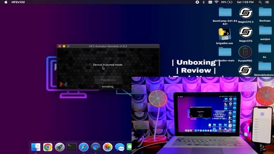Viewport: 274px width, 154px height.
Task: Select the wenjian folder
Action: (265, 30)
